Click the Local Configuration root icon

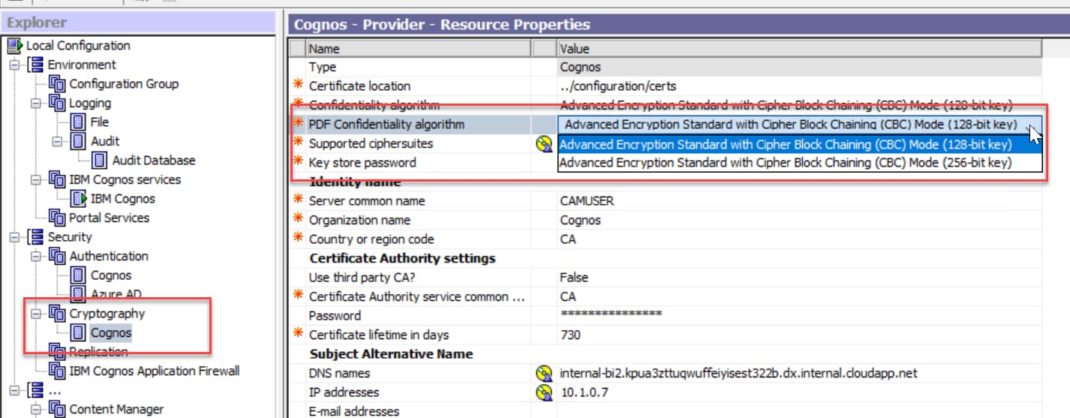click(15, 46)
